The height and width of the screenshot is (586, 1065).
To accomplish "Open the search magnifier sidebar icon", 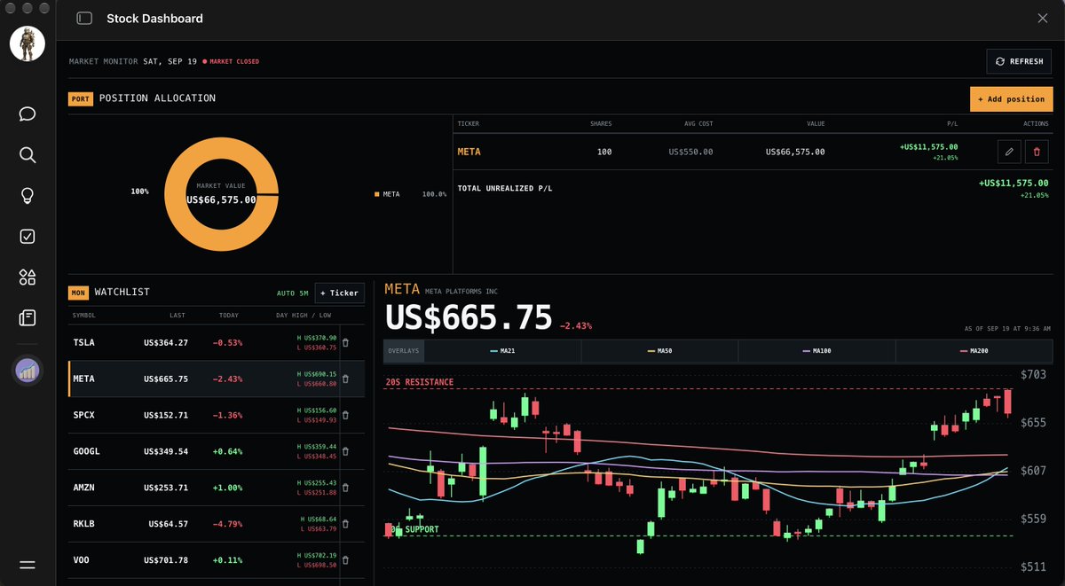I will pos(28,155).
